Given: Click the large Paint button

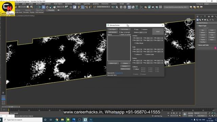Looking at the screenshot, I should tap(158, 32).
